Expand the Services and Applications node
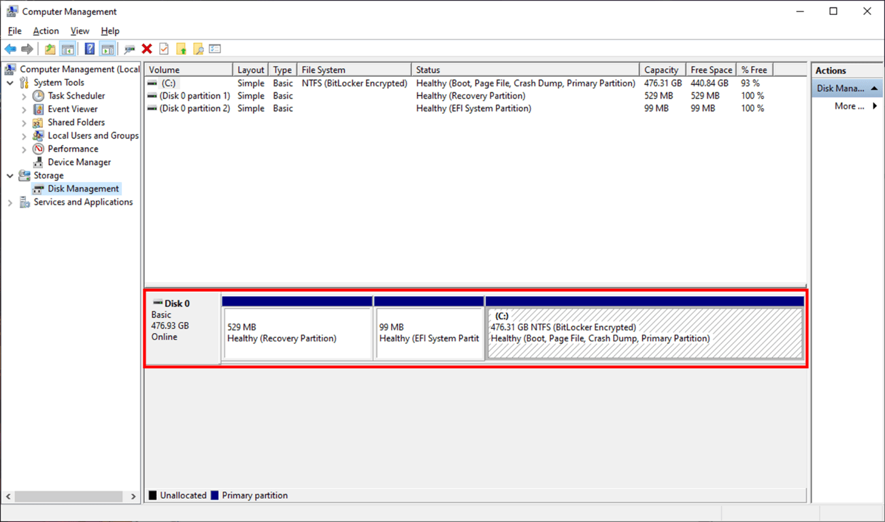The image size is (885, 522). (10, 202)
